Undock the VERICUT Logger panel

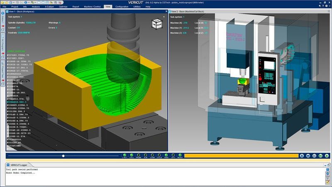click(x=329, y=165)
